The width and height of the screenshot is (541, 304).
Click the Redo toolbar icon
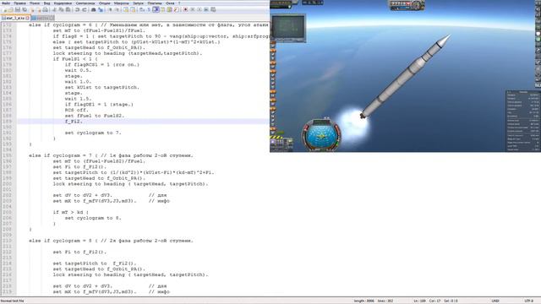tap(85, 9)
